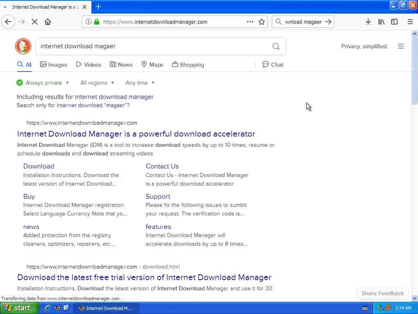Open the Buy sitelink
Image resolution: width=418 pixels, height=314 pixels.
tap(29, 197)
